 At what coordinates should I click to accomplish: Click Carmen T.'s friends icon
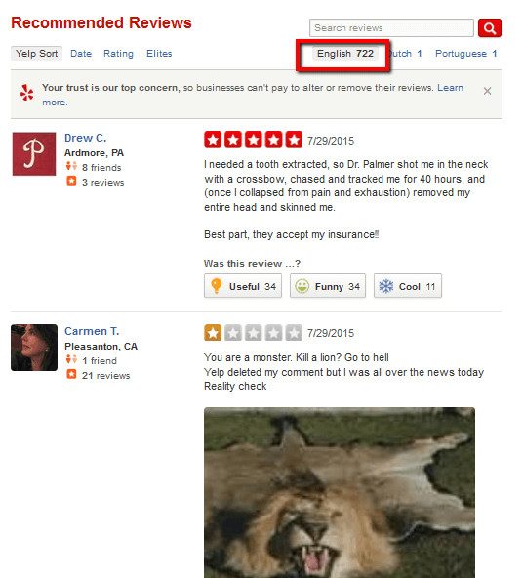(x=71, y=359)
